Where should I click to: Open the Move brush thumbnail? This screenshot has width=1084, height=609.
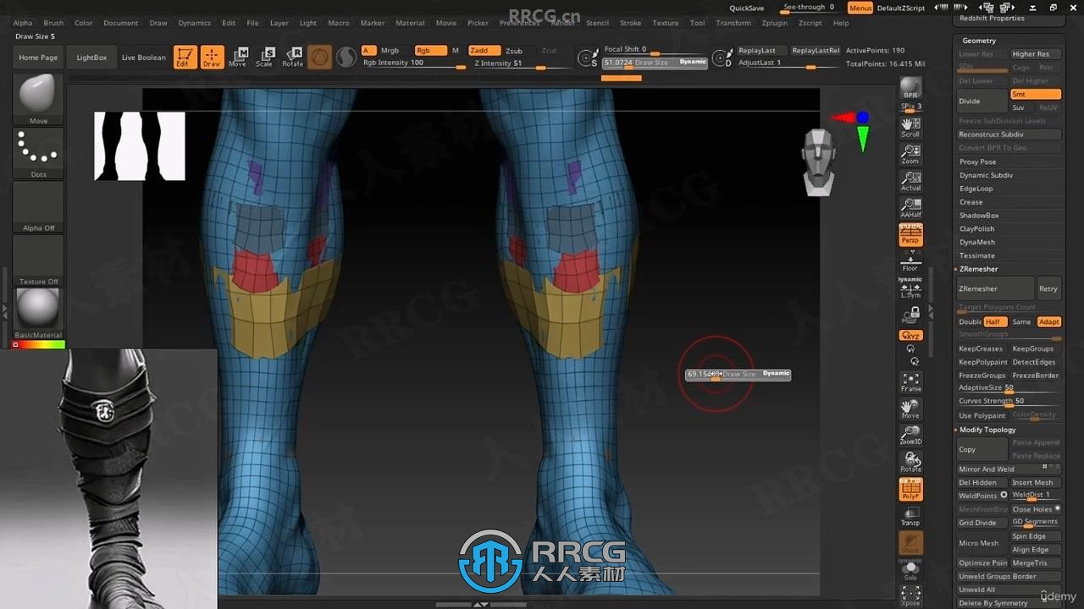click(38, 99)
